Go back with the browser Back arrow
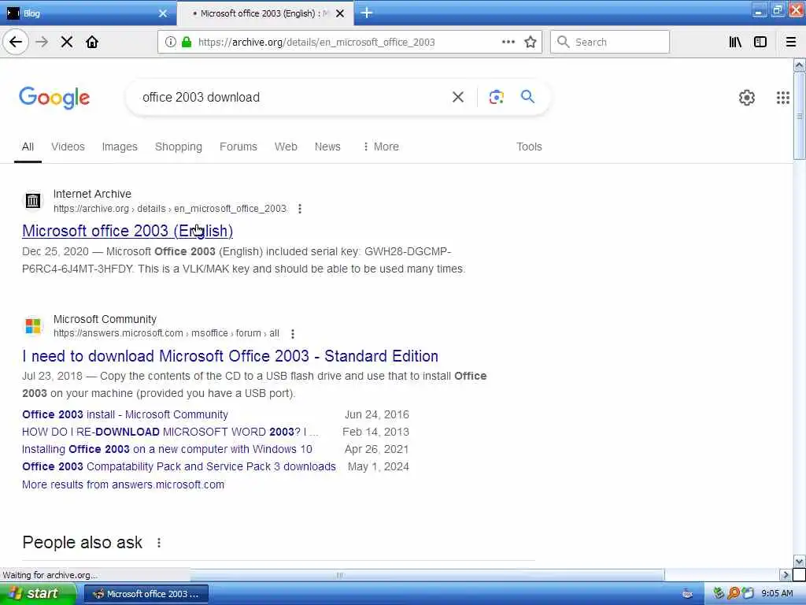The image size is (806, 605). tap(16, 43)
